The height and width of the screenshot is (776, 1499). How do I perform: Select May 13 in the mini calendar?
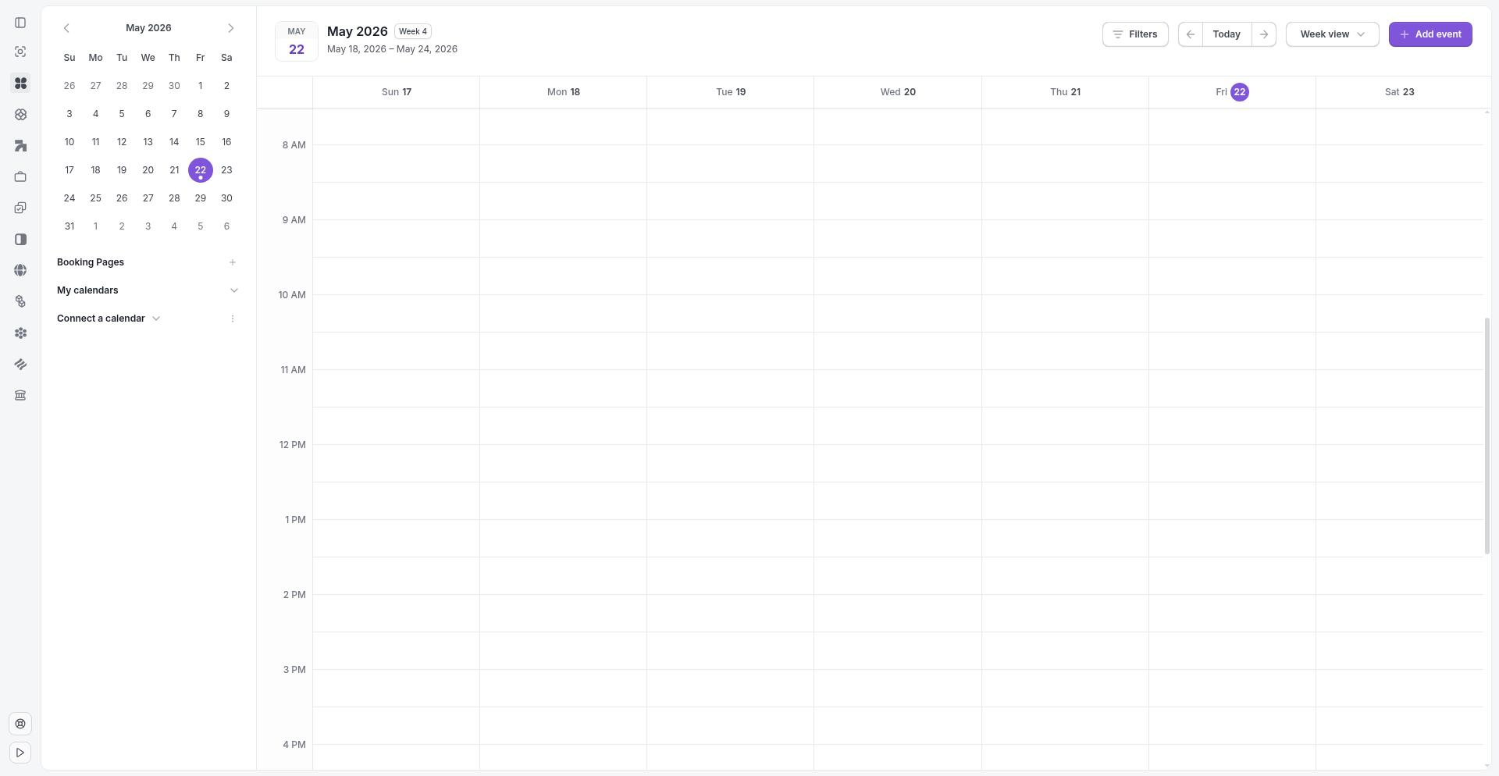tap(148, 142)
